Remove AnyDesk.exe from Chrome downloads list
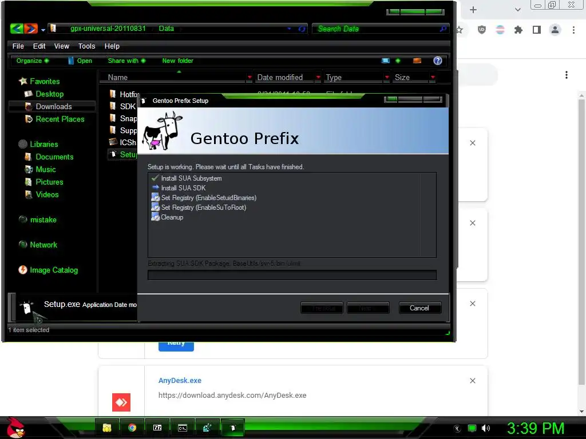Image resolution: width=586 pixels, height=439 pixels. 472,381
